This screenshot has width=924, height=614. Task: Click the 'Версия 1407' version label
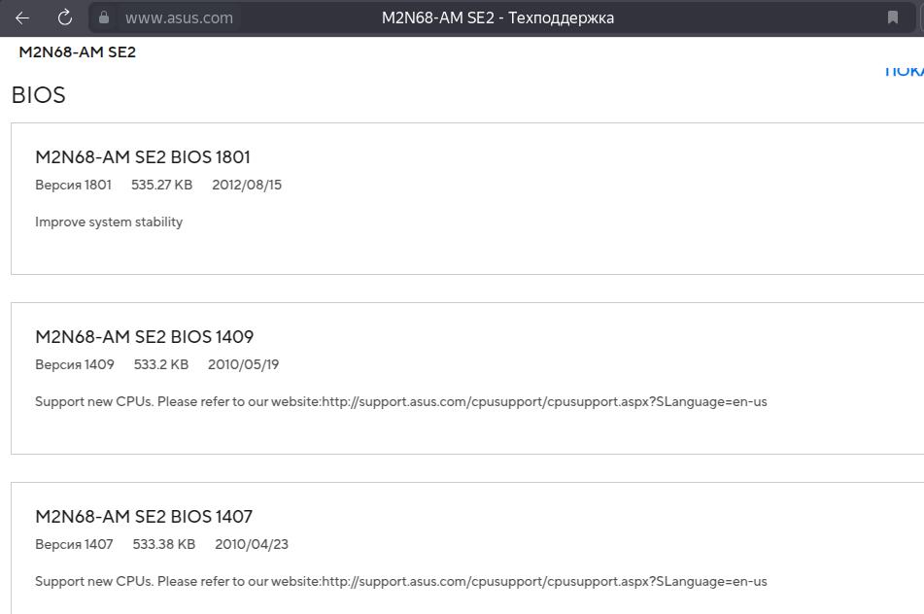[x=74, y=544]
